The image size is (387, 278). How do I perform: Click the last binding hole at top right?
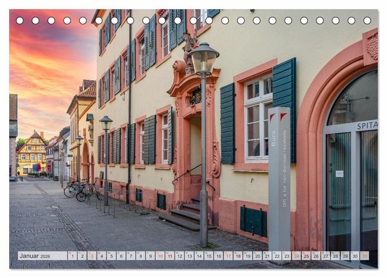(x=367, y=20)
